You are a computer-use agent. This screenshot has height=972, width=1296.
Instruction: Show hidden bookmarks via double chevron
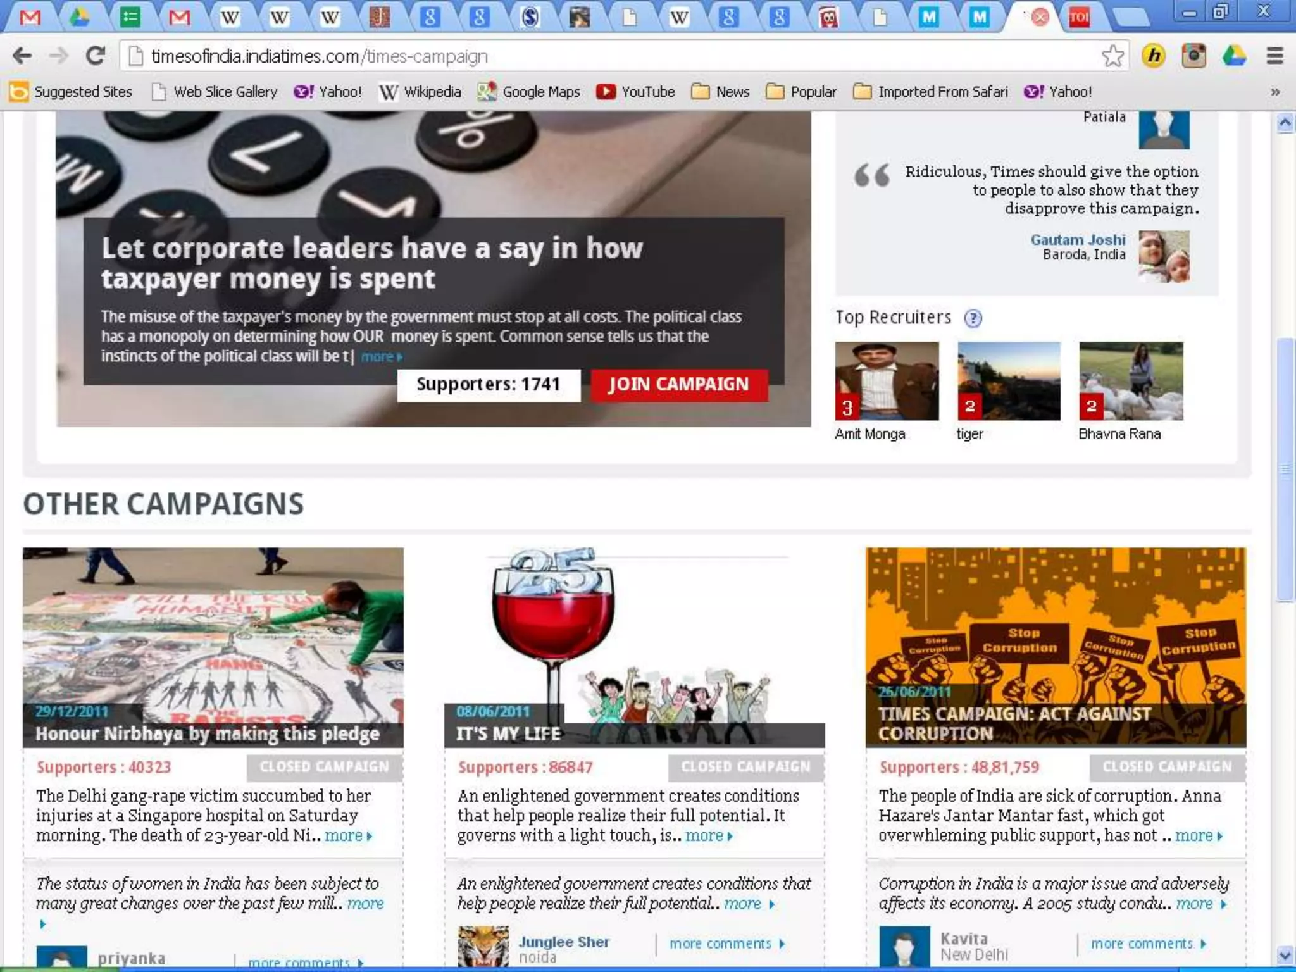pos(1275,92)
